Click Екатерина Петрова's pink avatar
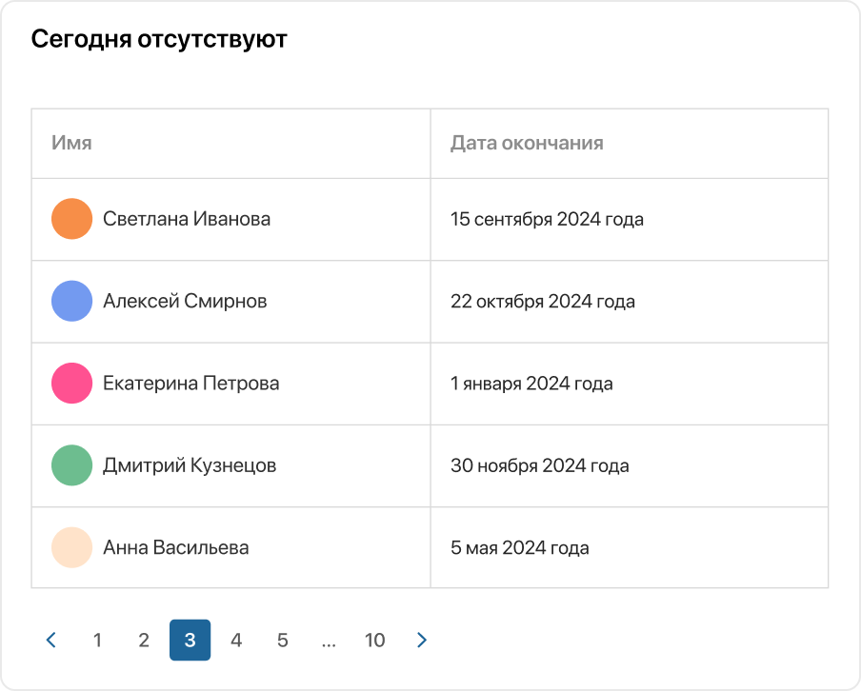This screenshot has width=861, height=691. pyautogui.click(x=71, y=383)
